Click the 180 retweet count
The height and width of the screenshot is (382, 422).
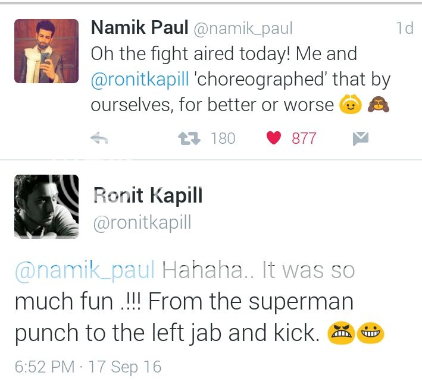pos(223,139)
